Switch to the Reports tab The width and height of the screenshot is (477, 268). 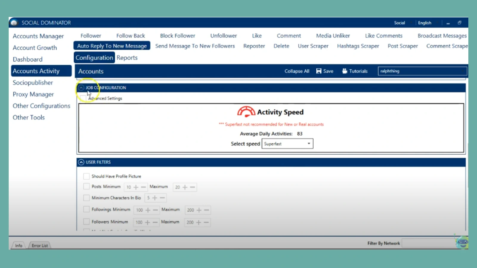pyautogui.click(x=127, y=57)
